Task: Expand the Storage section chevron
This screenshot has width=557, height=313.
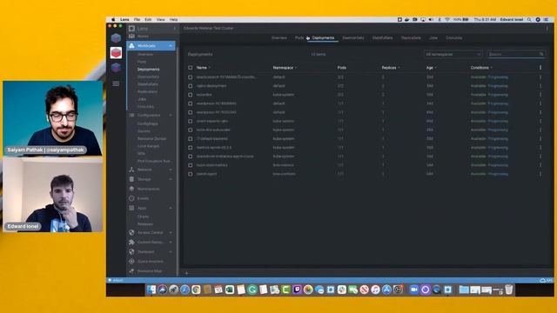Action: tap(171, 179)
